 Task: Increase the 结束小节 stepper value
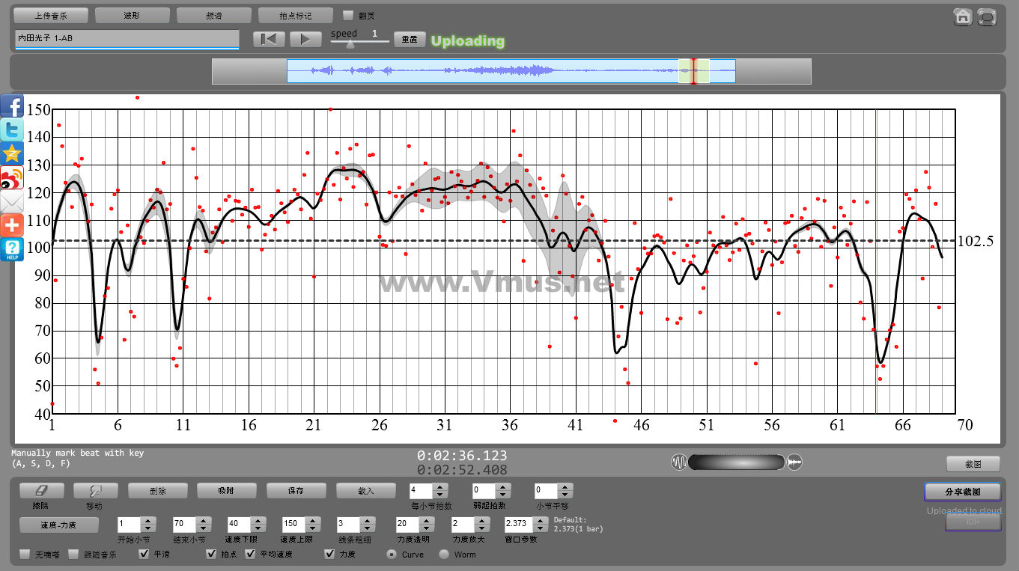point(202,520)
